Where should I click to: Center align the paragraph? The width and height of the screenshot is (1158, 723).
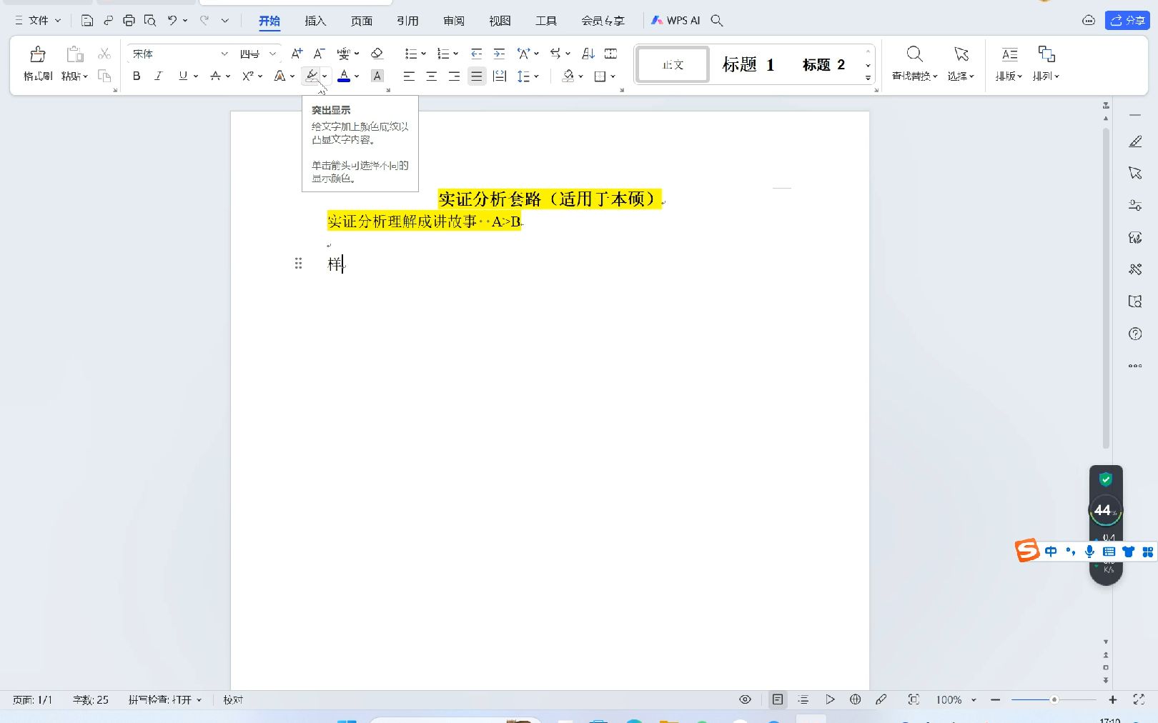click(x=432, y=76)
